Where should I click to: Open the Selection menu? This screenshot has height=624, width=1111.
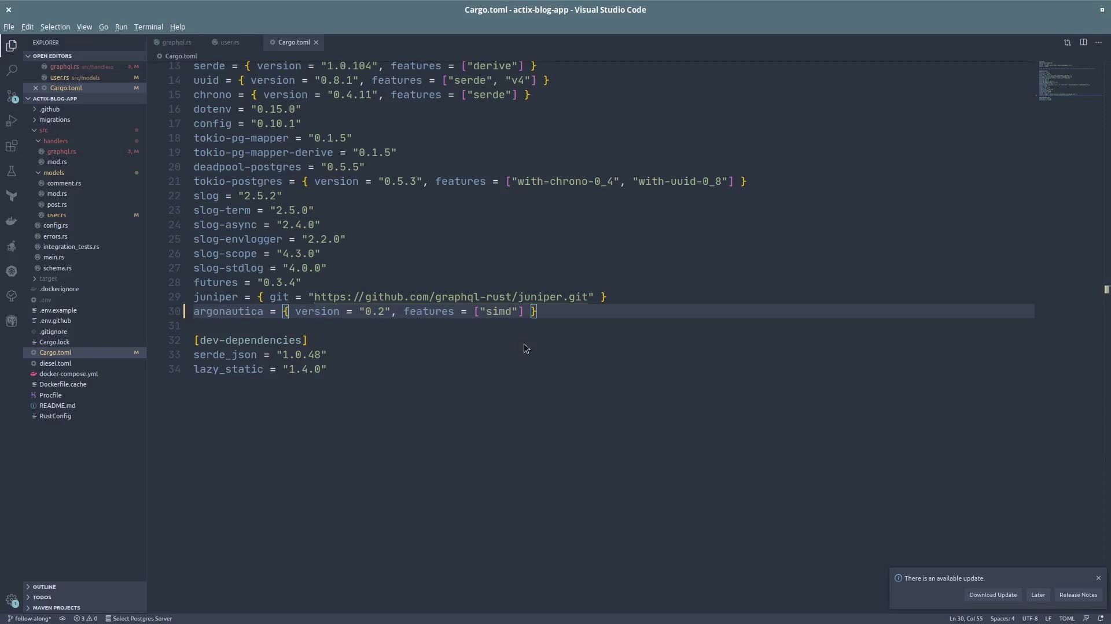[55, 27]
